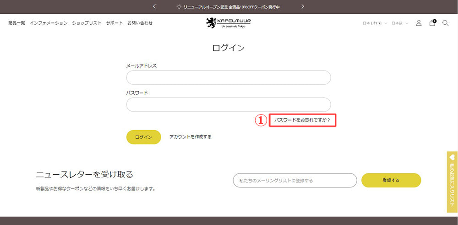Click the account profile icon

[419, 23]
